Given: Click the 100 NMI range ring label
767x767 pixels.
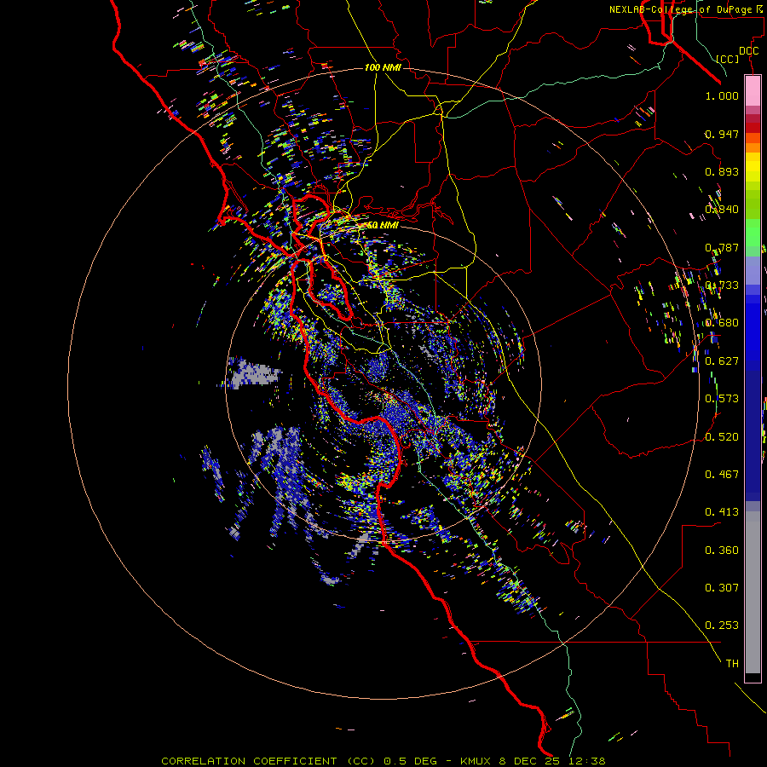Looking at the screenshot, I should [383, 67].
